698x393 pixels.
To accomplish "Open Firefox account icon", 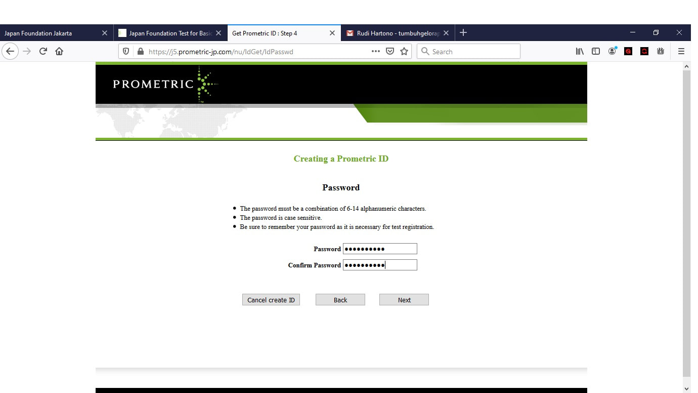I will (612, 51).
